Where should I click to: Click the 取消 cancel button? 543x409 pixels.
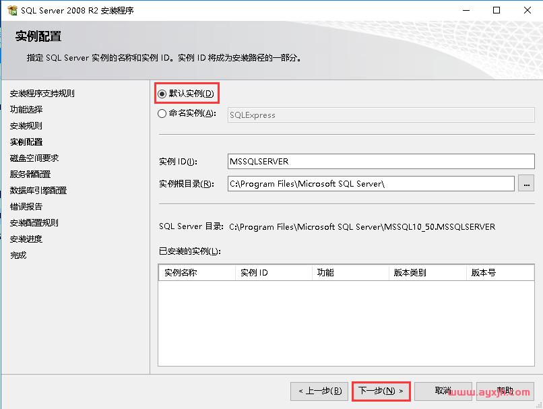443,391
